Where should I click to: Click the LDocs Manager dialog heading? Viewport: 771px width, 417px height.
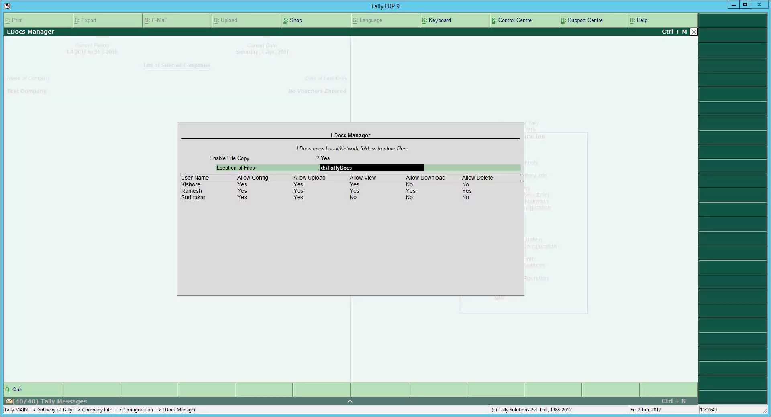(351, 136)
